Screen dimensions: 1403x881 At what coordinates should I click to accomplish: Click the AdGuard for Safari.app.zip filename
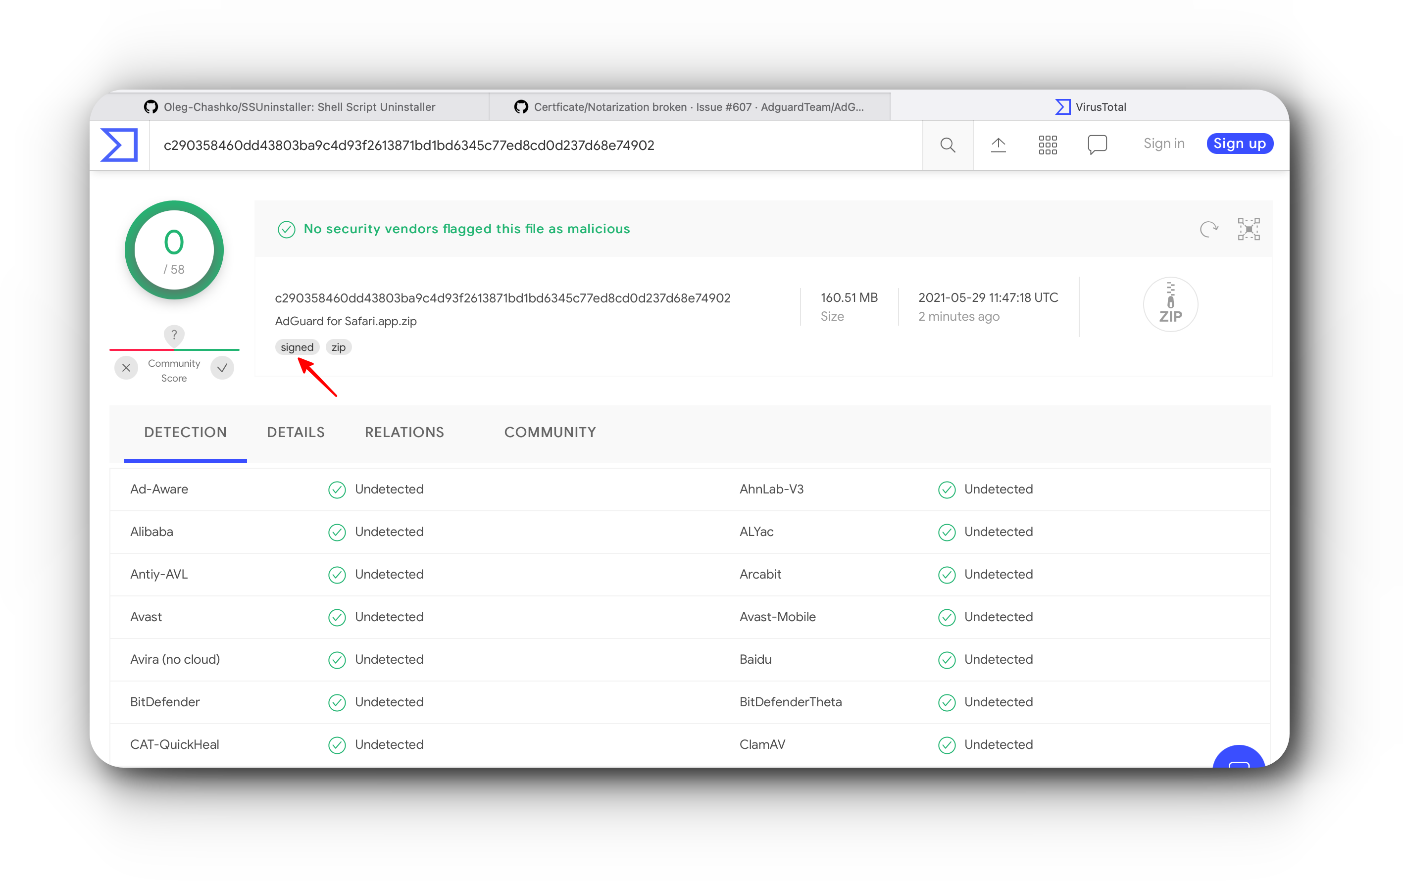[x=346, y=321]
